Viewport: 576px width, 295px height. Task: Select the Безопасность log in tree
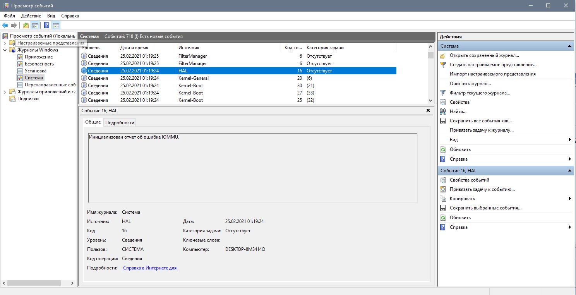pos(39,64)
